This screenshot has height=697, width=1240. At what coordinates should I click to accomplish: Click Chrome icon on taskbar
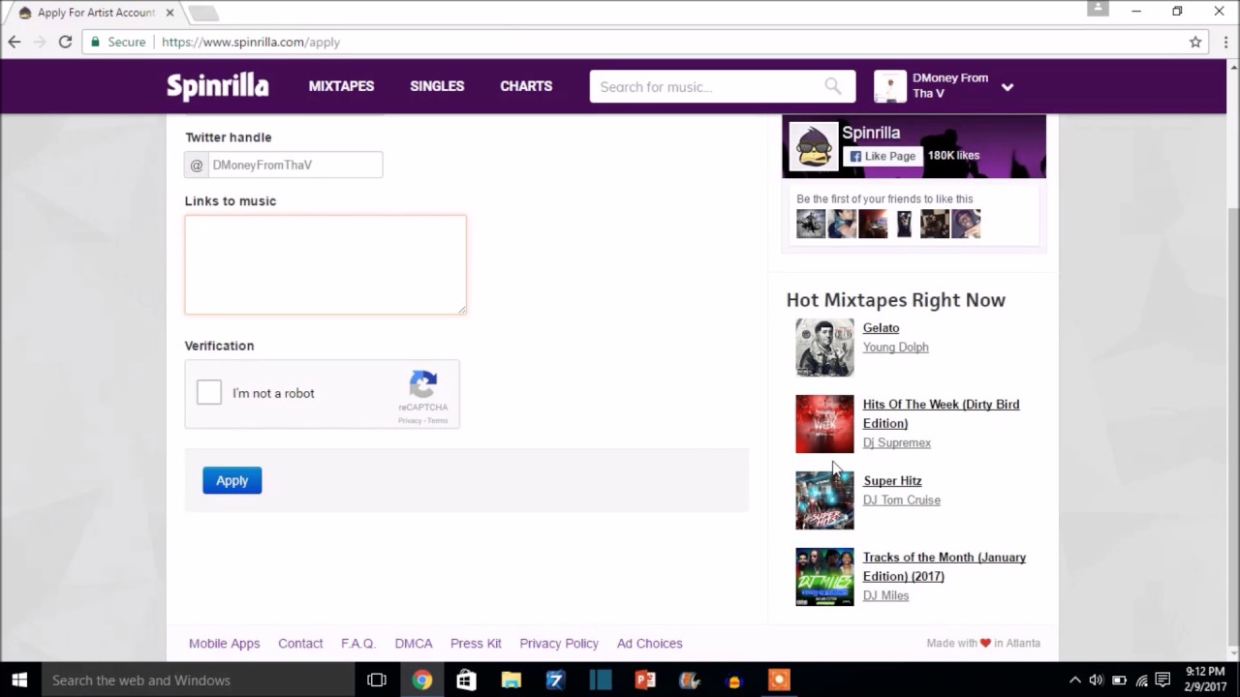[421, 681]
